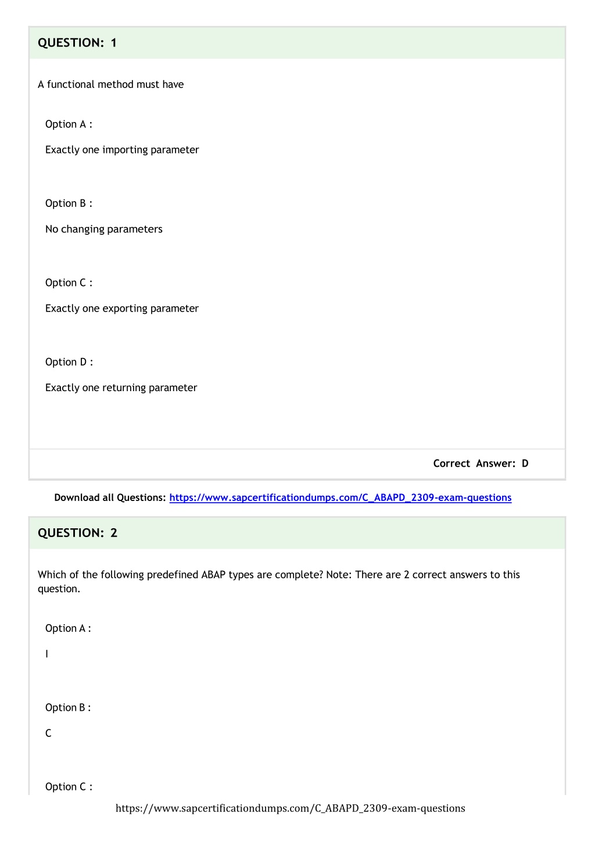Choose answer "C" under Question 2 Option B
595x841 pixels.
48,733
